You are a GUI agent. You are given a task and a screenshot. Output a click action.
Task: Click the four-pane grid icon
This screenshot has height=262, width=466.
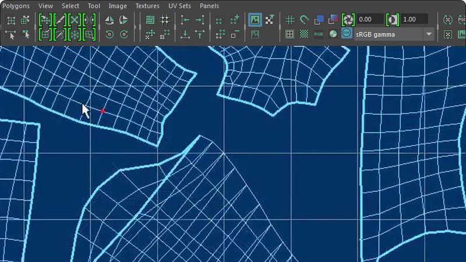[x=290, y=34]
